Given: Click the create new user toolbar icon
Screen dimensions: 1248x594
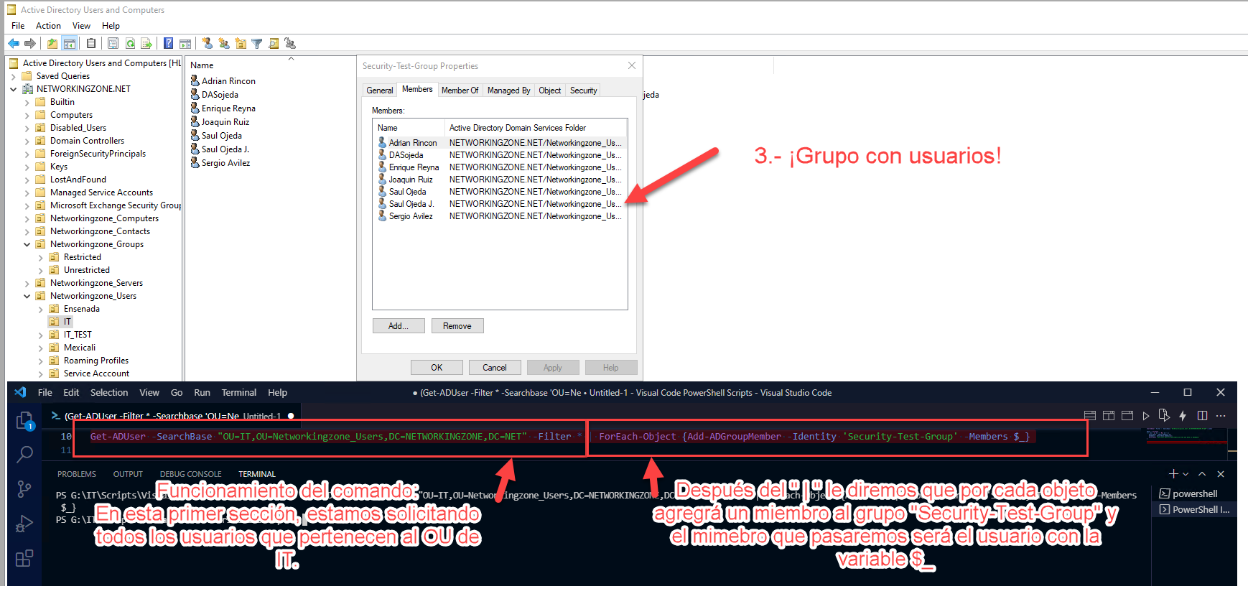Looking at the screenshot, I should 208,44.
